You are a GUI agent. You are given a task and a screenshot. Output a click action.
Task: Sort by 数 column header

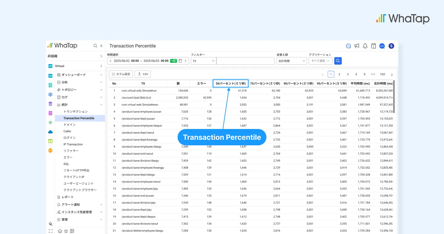178,83
